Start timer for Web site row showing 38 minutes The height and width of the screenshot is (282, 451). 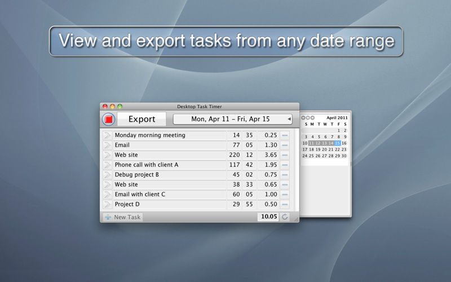(107, 184)
